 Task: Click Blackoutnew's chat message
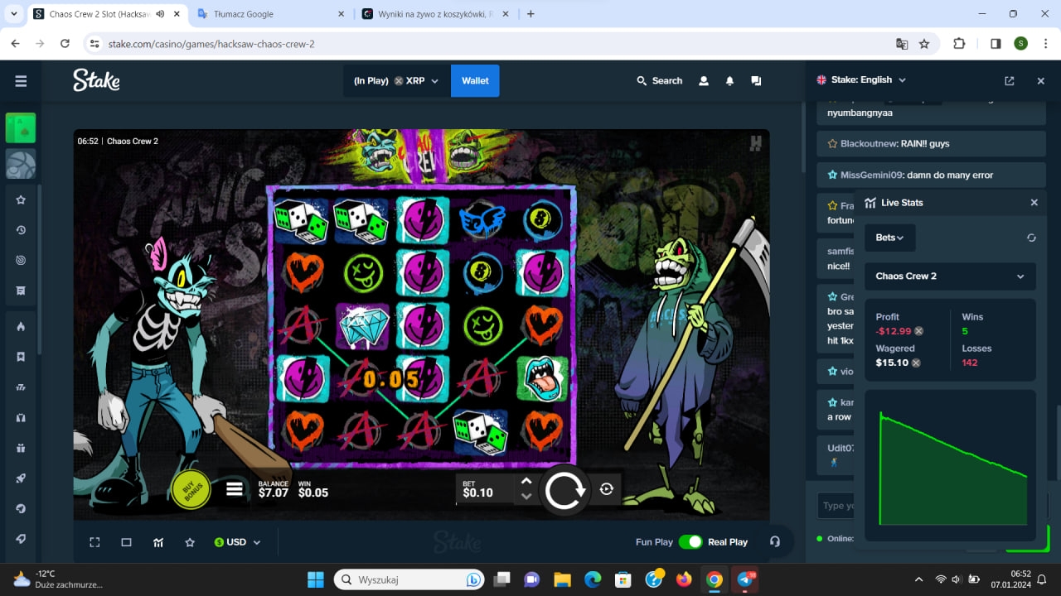coord(931,143)
